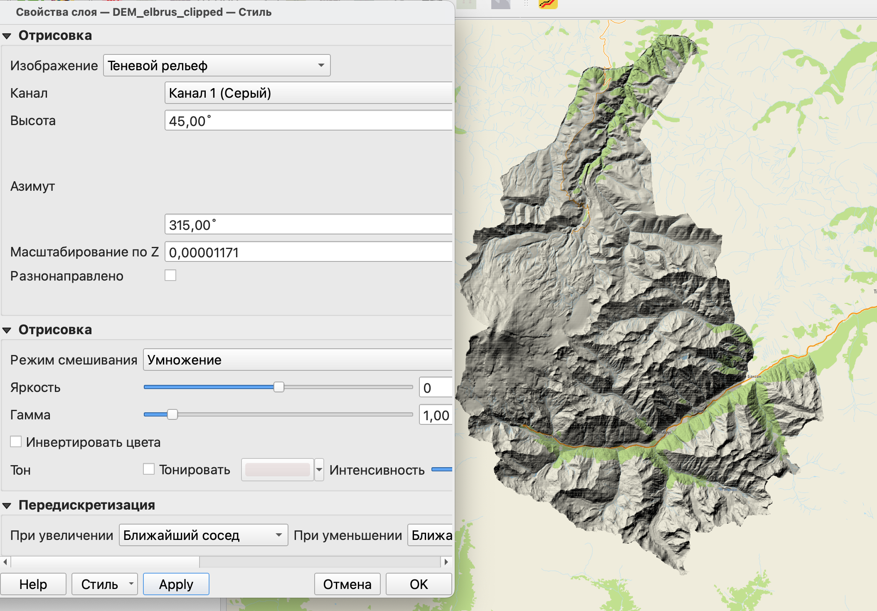
Task: Collapse the top Отрисовка section
Action: (x=7, y=36)
